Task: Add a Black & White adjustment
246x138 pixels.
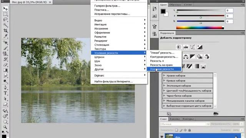Action: (193, 56)
